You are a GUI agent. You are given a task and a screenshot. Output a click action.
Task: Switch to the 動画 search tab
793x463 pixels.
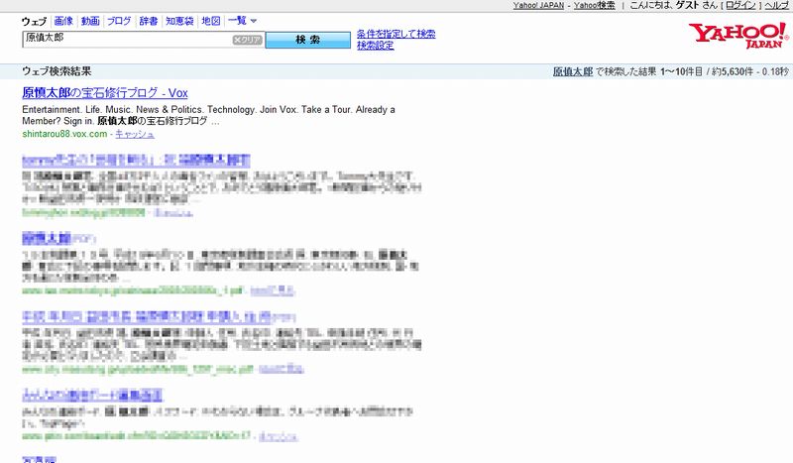click(90, 21)
